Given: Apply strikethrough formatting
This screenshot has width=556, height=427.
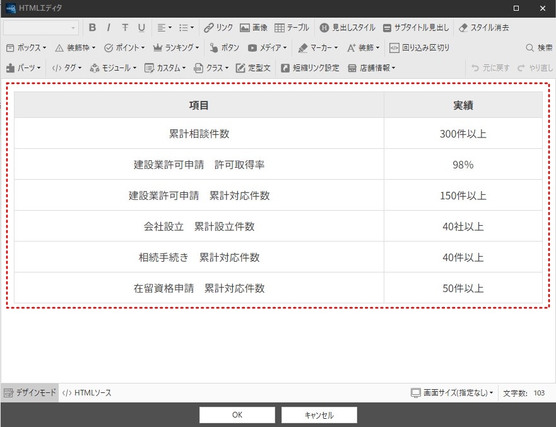Looking at the screenshot, I should 125,28.
